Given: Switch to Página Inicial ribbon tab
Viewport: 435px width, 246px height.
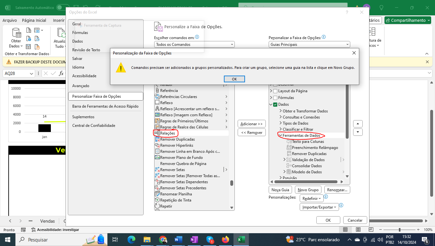Looking at the screenshot, I should coord(34,20).
